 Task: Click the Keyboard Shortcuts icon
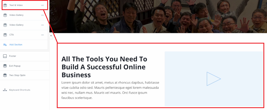[x=5, y=90]
